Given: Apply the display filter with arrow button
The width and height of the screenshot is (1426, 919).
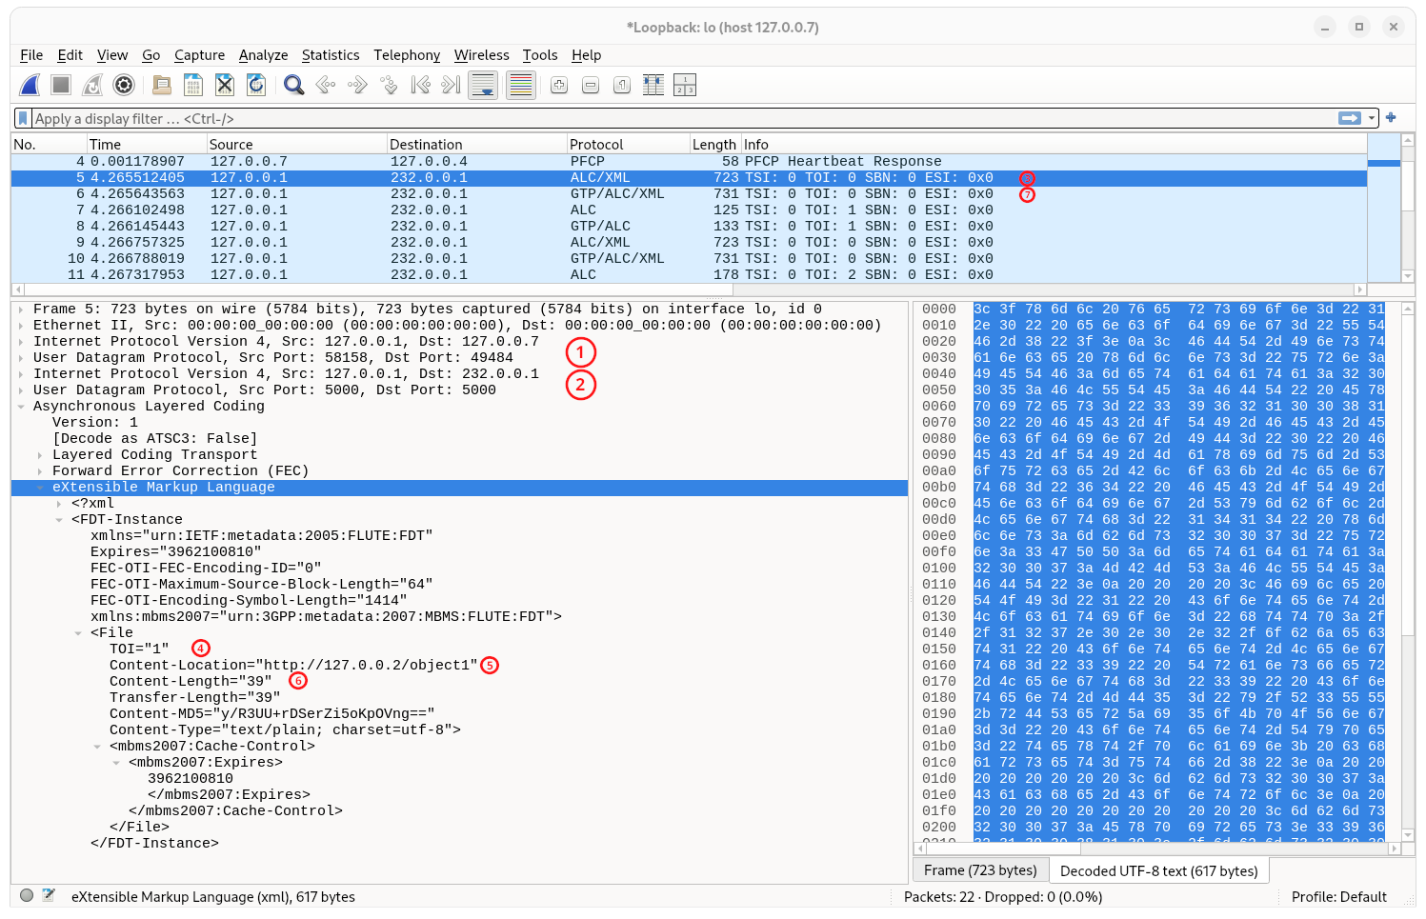Looking at the screenshot, I should click(x=1350, y=117).
